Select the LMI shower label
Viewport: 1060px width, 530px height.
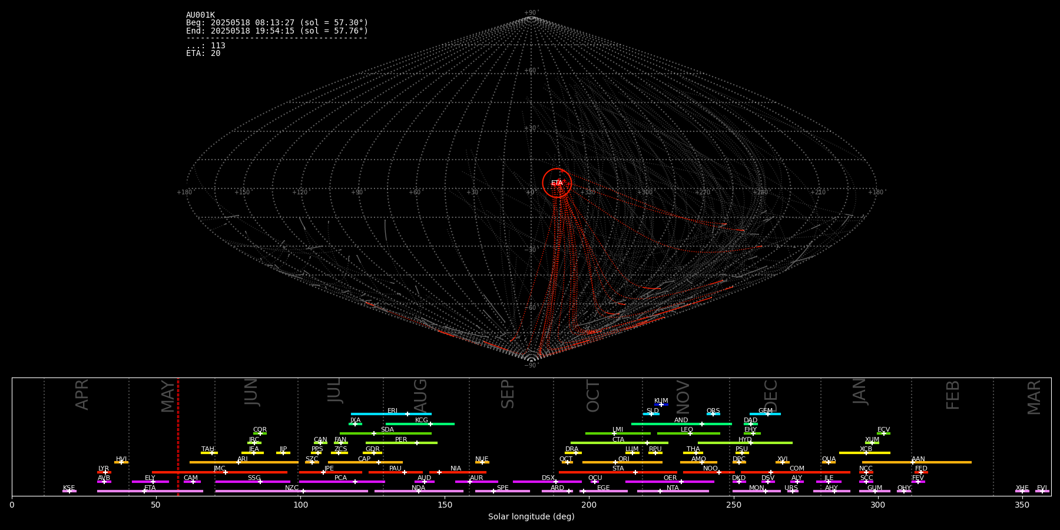coord(617,429)
